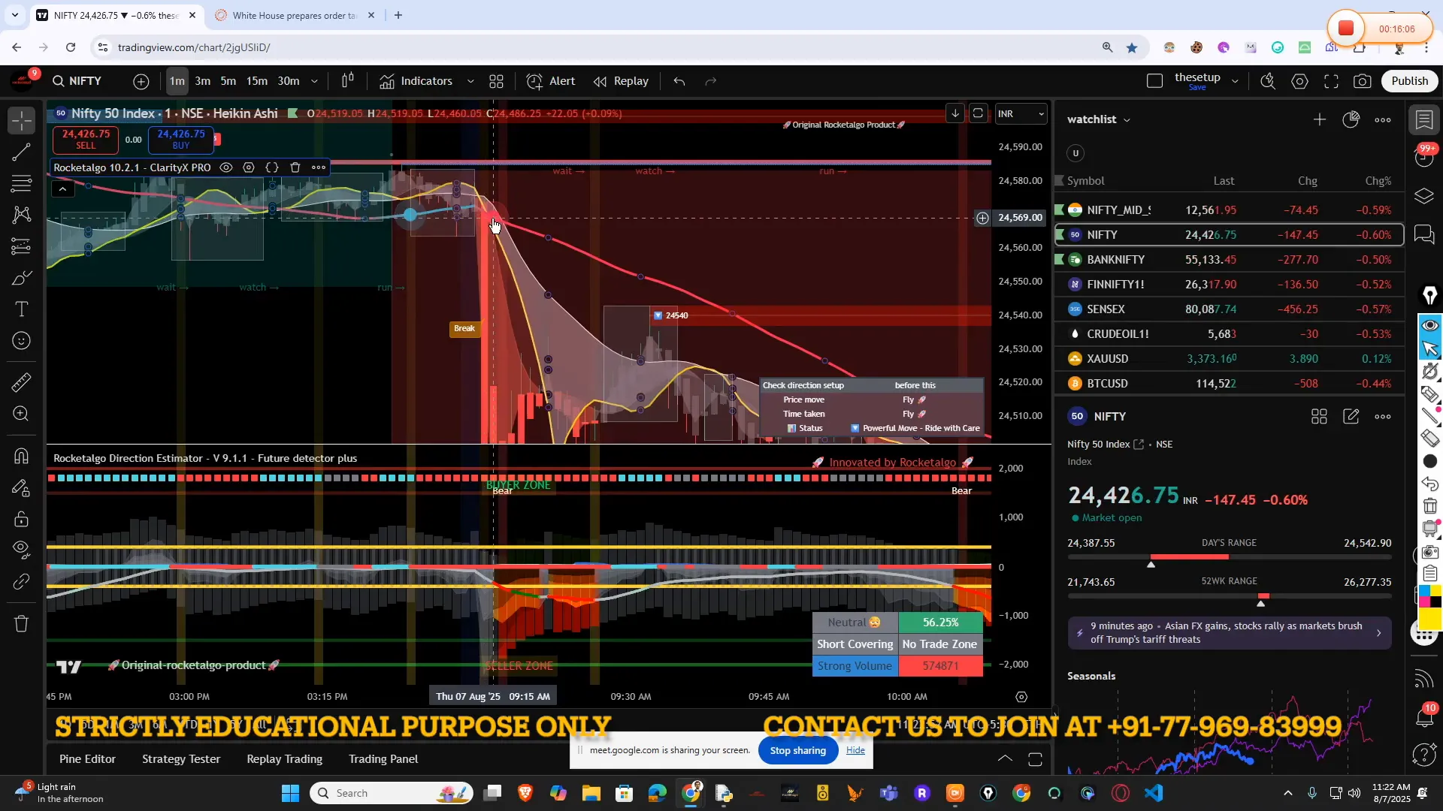Image resolution: width=1443 pixels, height=811 pixels.
Task: Remove drawings with trash icon
Action: (22, 623)
